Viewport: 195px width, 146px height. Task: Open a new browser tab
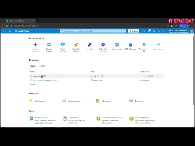tap(38, 21)
